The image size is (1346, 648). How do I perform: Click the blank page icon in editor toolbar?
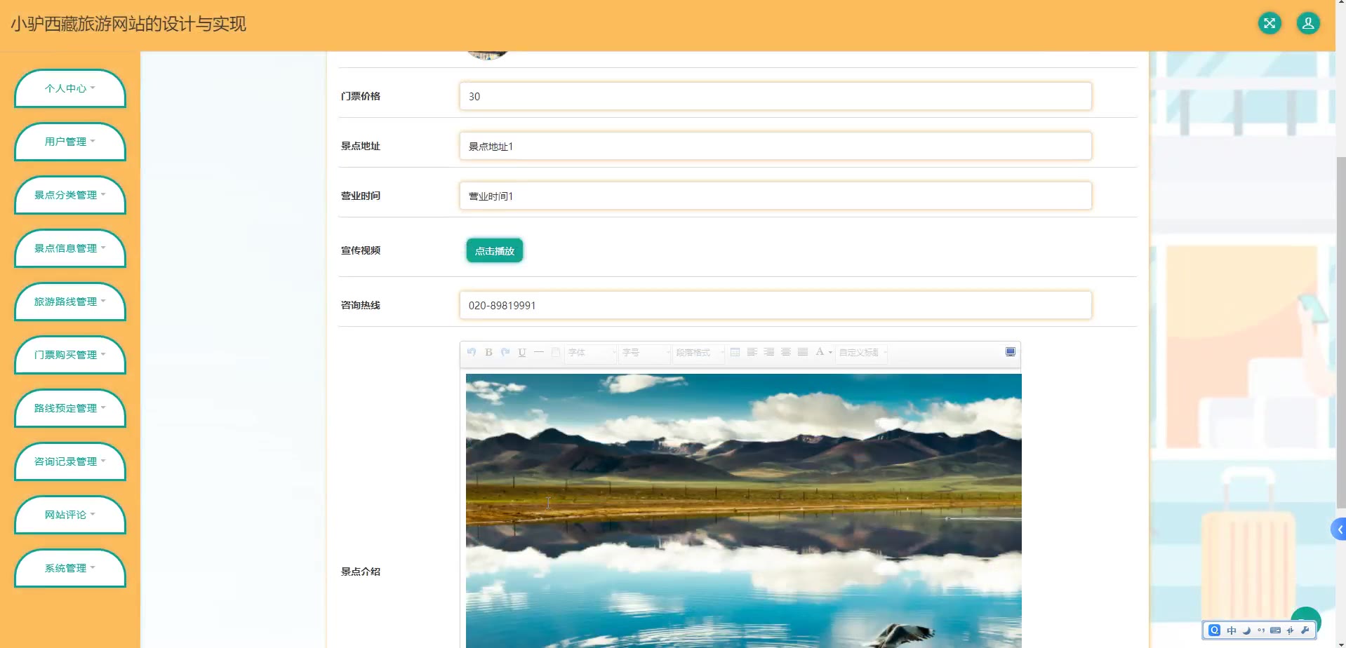tap(556, 352)
